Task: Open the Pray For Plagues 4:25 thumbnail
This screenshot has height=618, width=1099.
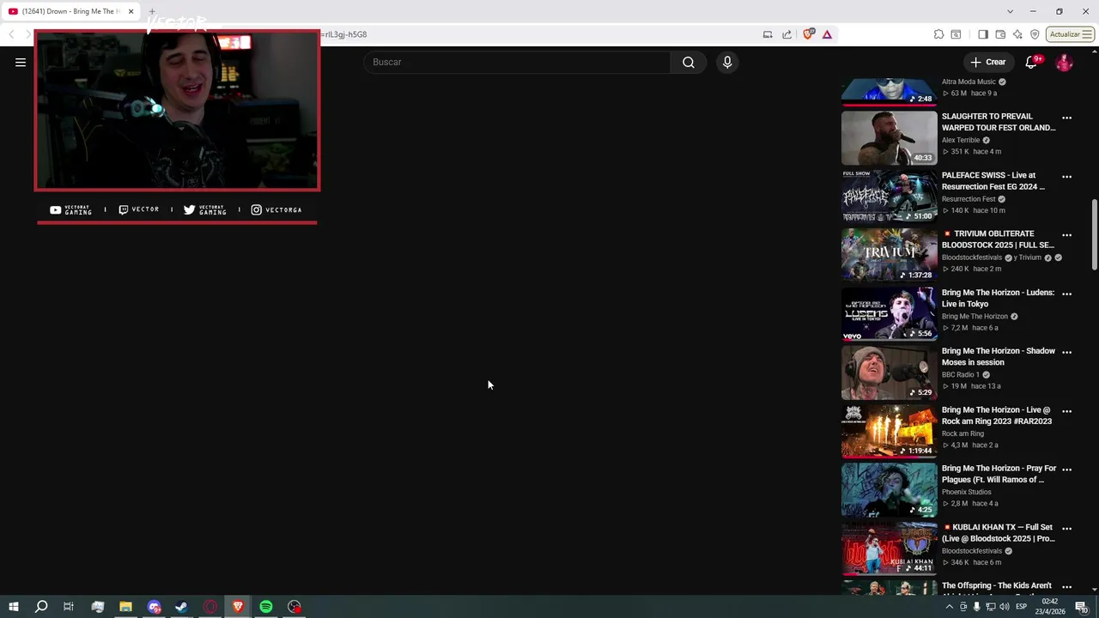Action: tap(889, 489)
